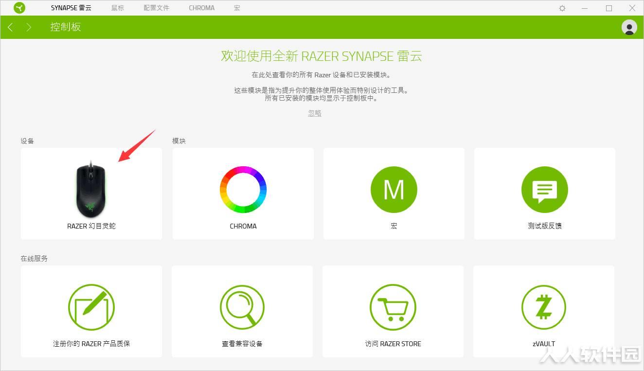Open the CHROMA top tab

(202, 8)
